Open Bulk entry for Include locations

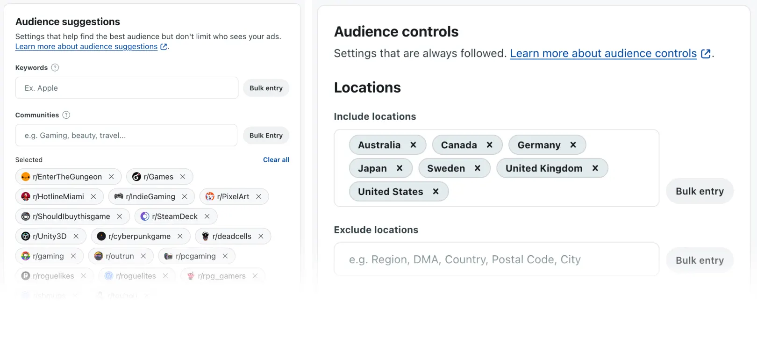tap(700, 191)
